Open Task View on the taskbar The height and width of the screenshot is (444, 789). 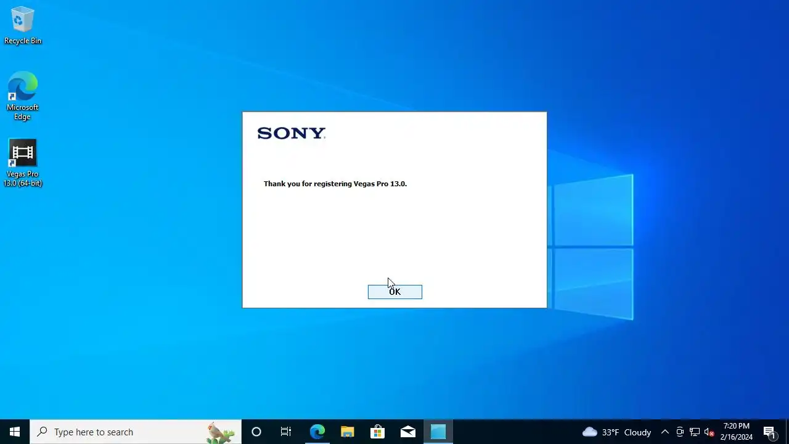[x=286, y=432]
